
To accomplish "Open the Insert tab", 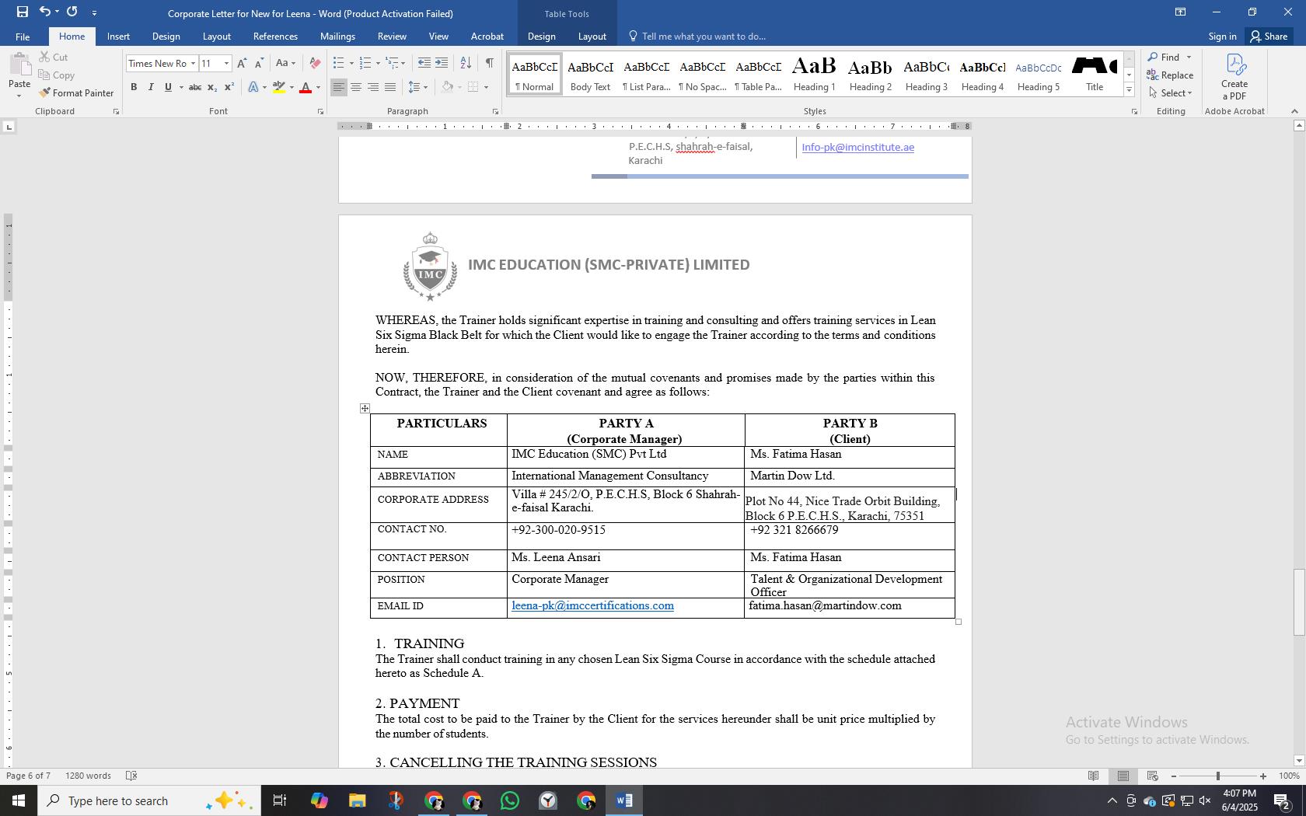I will [118, 37].
